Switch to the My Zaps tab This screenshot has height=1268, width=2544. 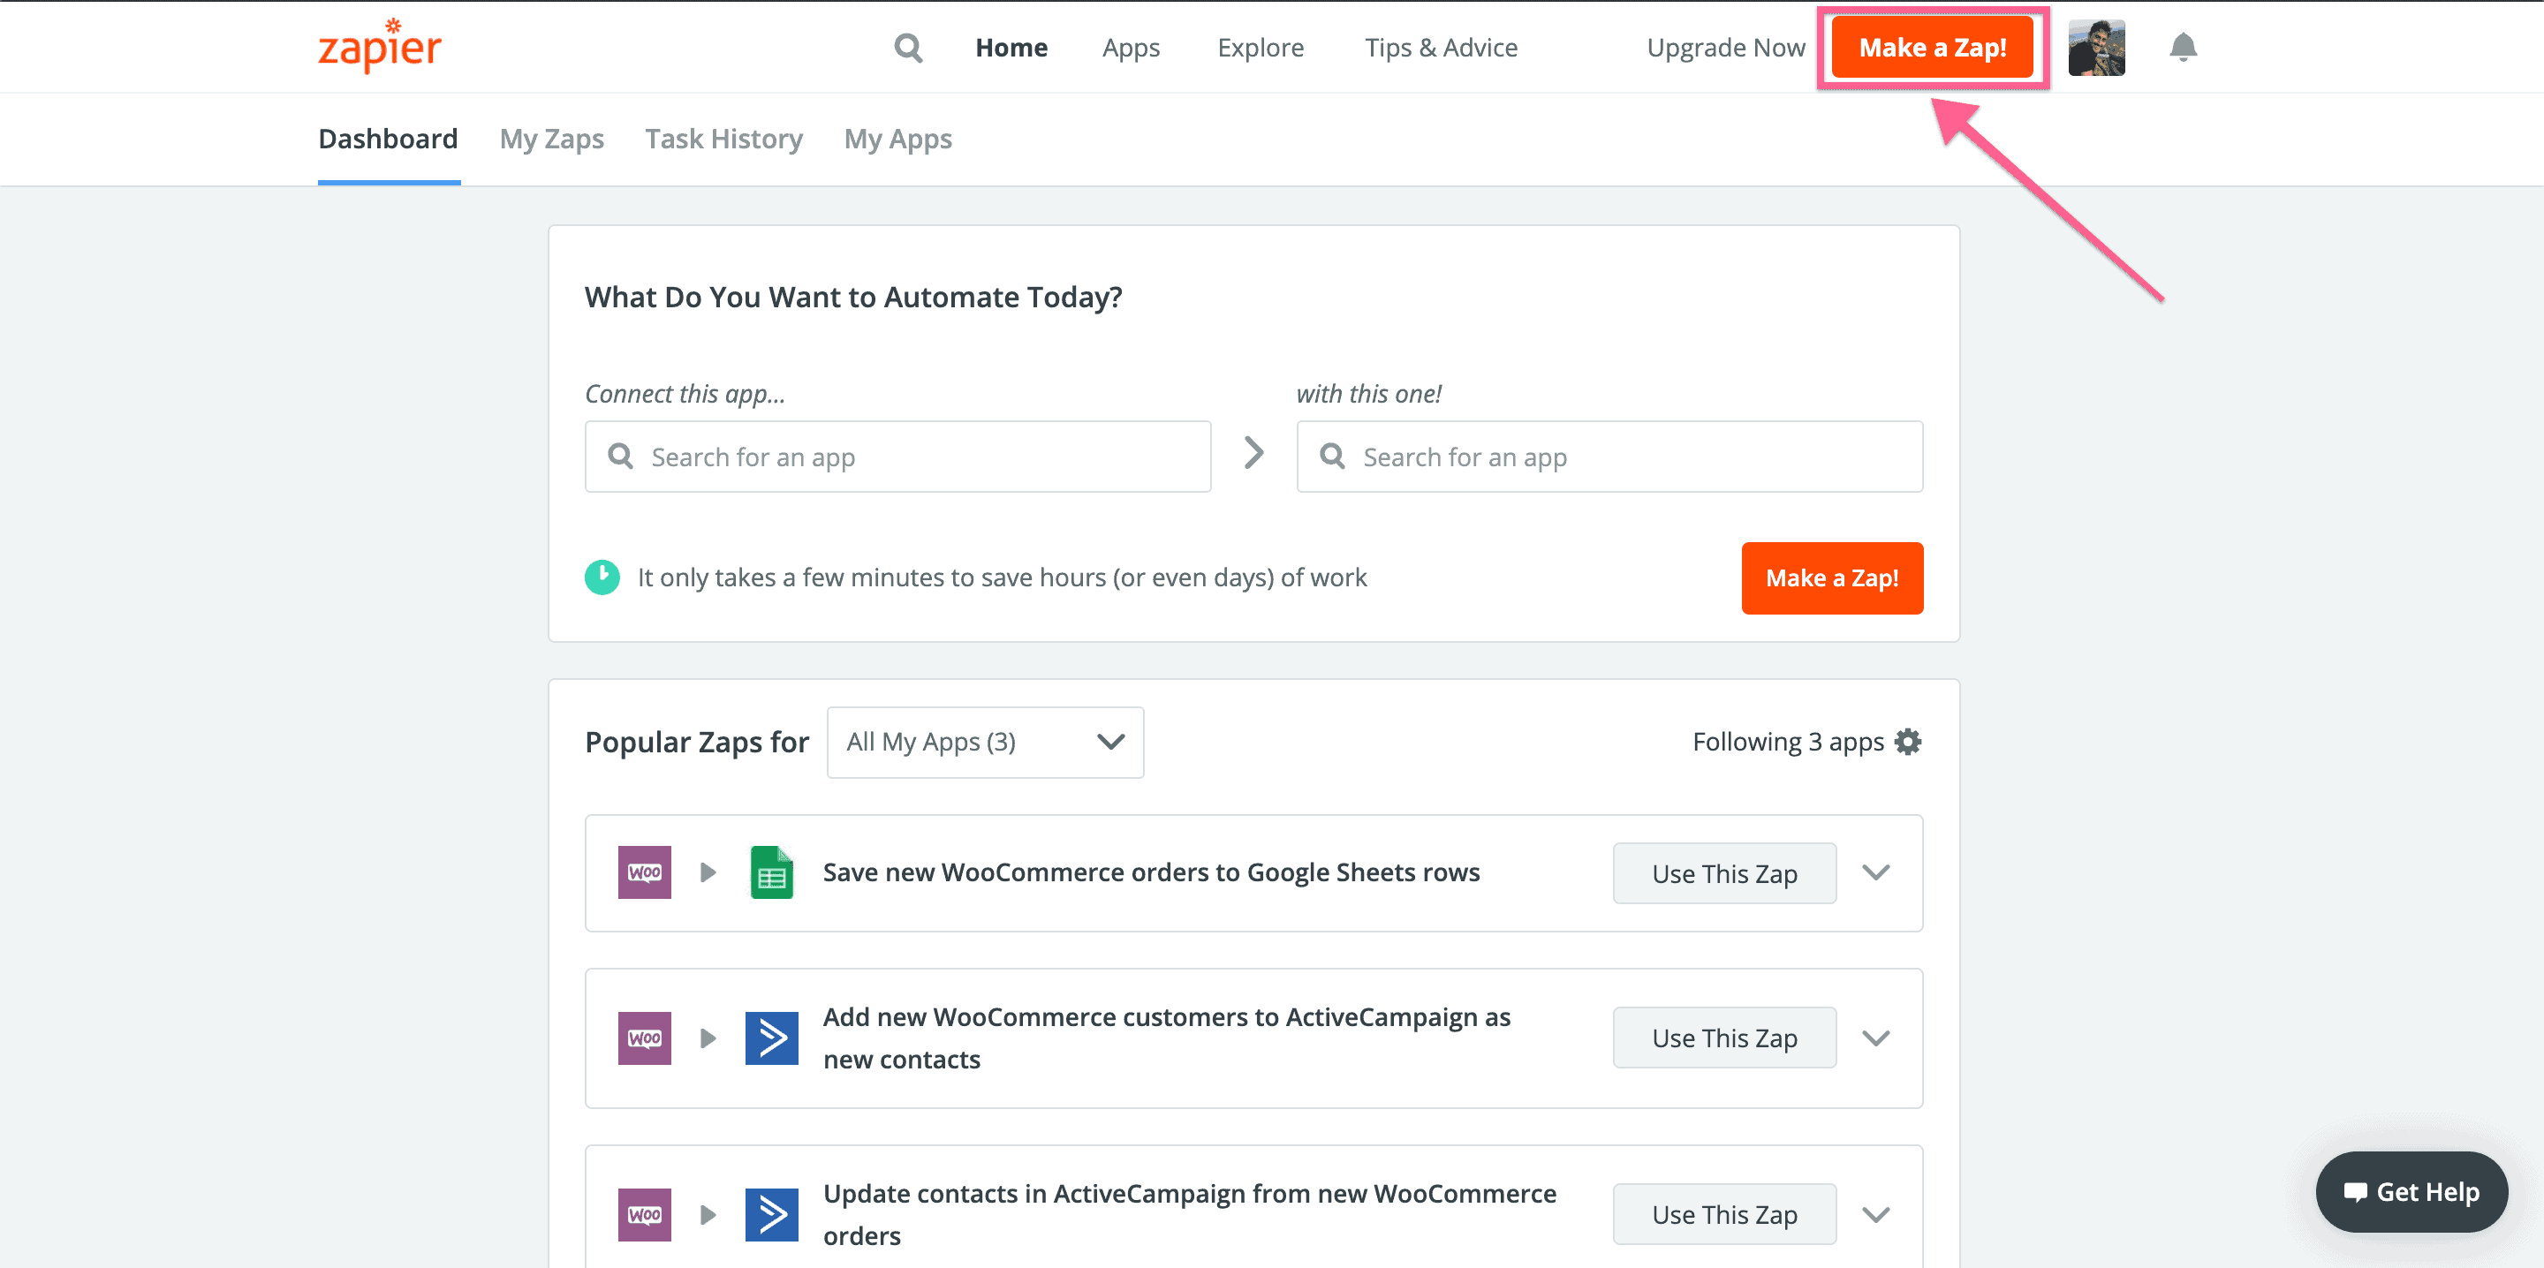tap(551, 139)
